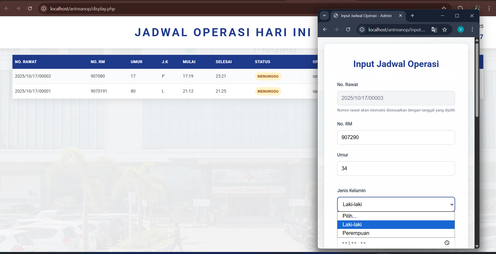Focus the Umur field containing 34
This screenshot has width=496, height=254.
[x=396, y=168]
